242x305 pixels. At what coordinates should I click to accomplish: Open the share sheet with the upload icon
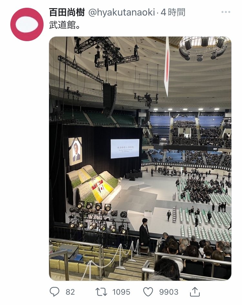pos(195,291)
